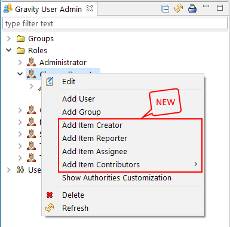Image resolution: width=230 pixels, height=227 pixels.
Task: Select the Roles folder tree item
Action: point(38,51)
